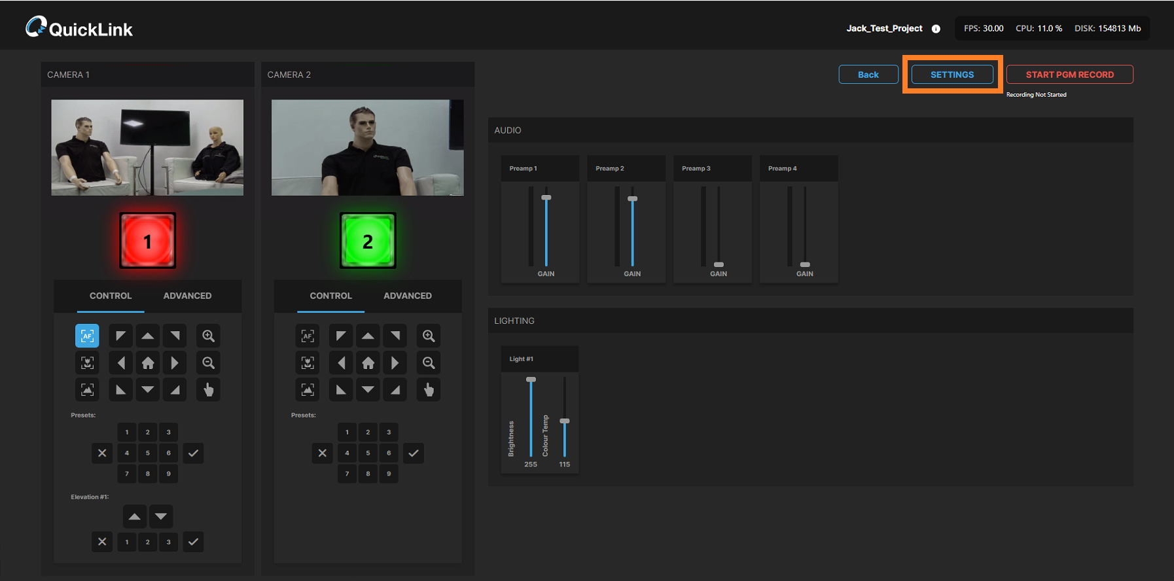Click START PGM RECORD

click(x=1069, y=75)
